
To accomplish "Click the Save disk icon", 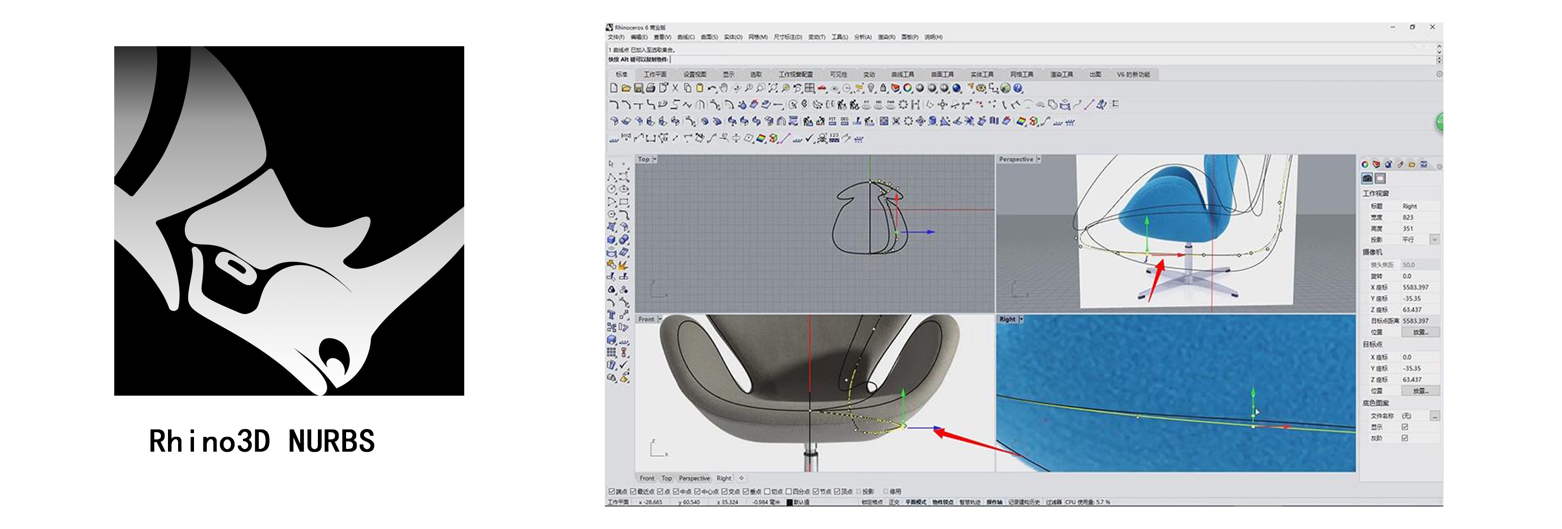I will tap(638, 88).
